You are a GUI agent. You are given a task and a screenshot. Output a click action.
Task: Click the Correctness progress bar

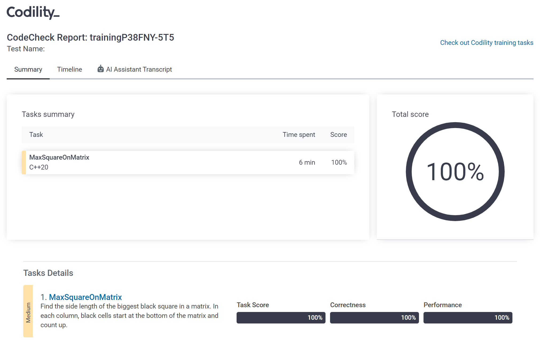374,318
